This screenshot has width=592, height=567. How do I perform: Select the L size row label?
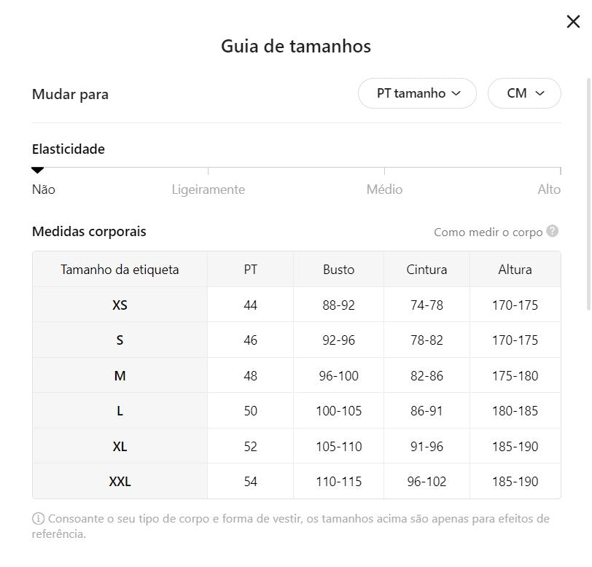click(x=120, y=411)
